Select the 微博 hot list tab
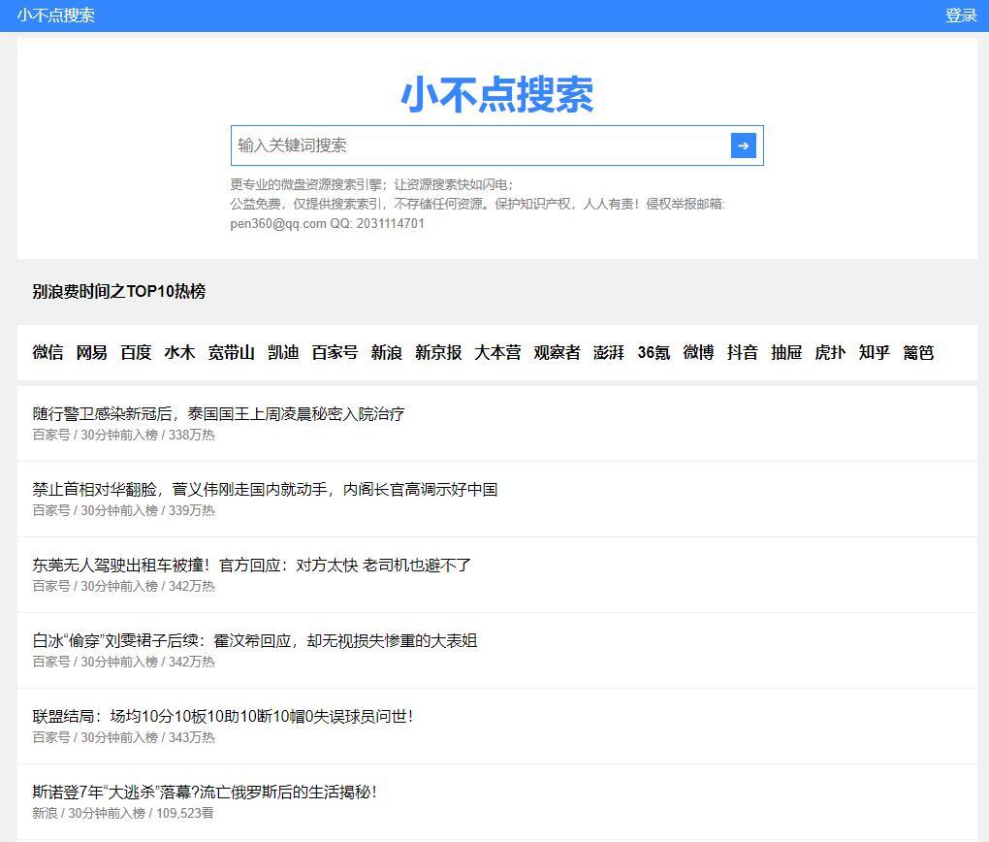 pos(698,352)
